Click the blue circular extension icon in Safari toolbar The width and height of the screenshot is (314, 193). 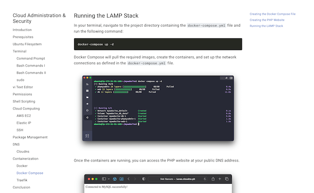click(x=115, y=179)
